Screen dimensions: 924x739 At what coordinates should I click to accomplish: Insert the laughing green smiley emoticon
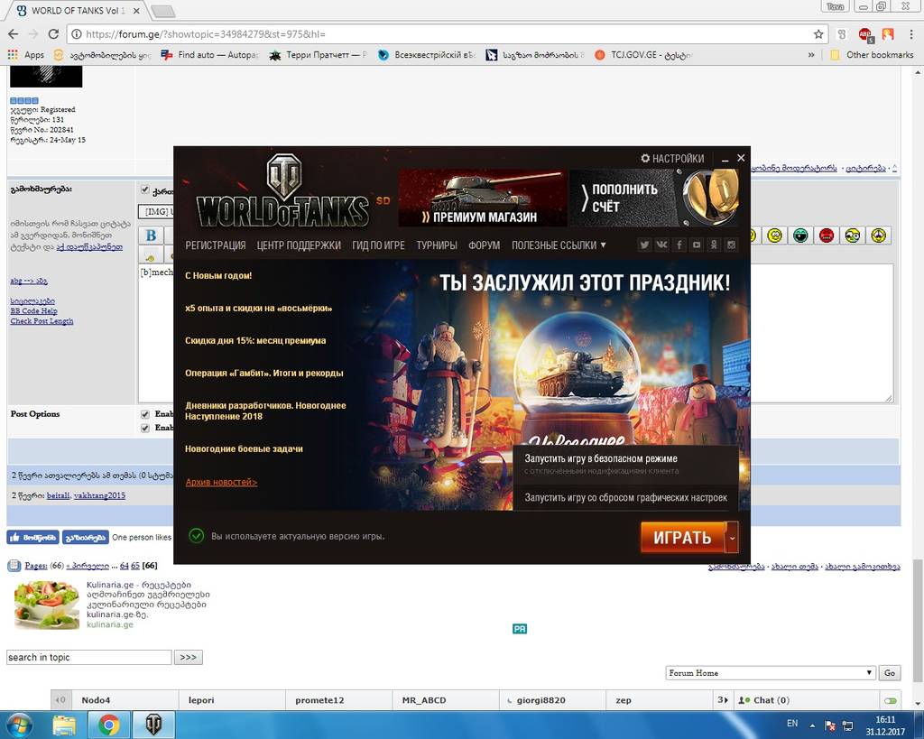800,236
